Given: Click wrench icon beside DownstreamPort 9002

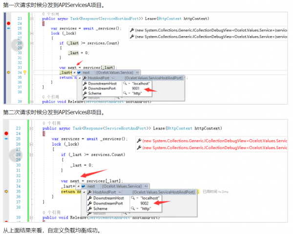Looking at the screenshot, I should [x=90, y=203].
